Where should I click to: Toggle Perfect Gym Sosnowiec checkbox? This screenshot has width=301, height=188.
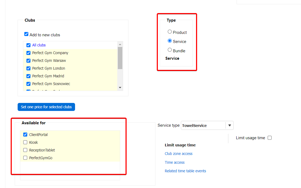click(29, 84)
